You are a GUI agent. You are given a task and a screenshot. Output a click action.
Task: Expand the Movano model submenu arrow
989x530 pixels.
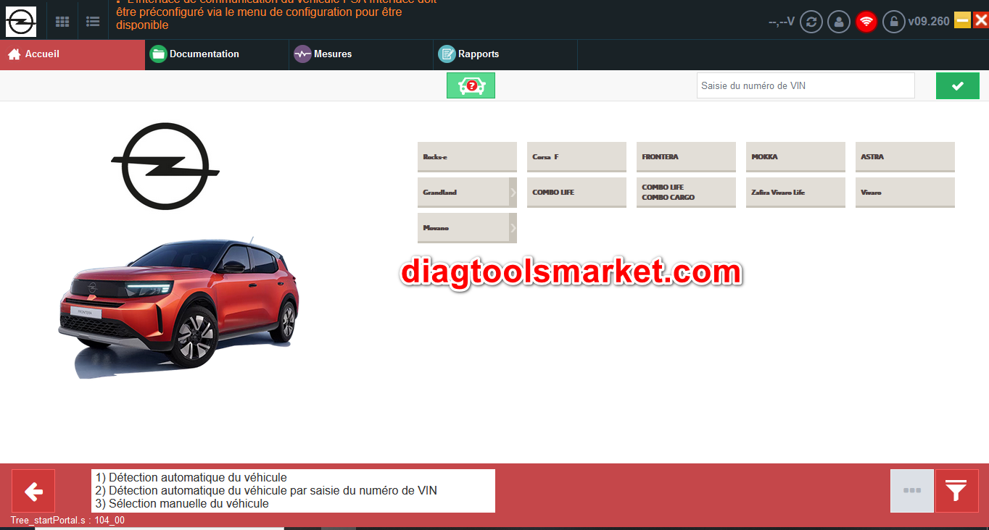click(x=513, y=228)
